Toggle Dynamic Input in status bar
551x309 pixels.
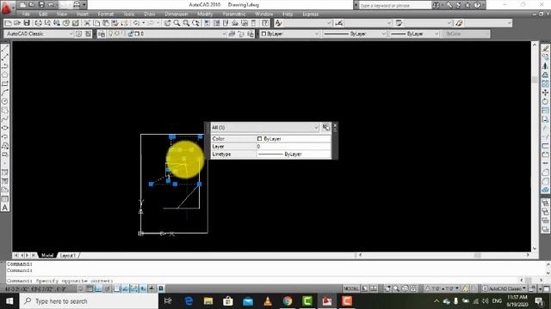(143, 288)
